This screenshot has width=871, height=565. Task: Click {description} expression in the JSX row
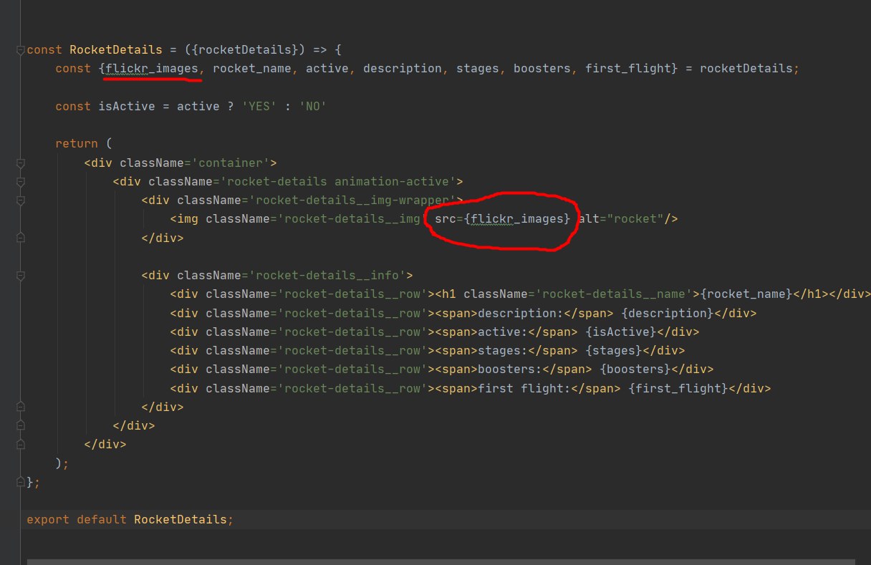click(x=668, y=313)
